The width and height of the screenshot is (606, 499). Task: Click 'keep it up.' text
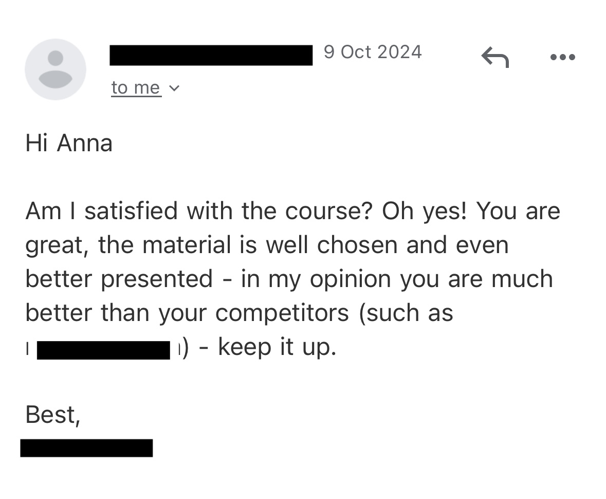coord(278,347)
